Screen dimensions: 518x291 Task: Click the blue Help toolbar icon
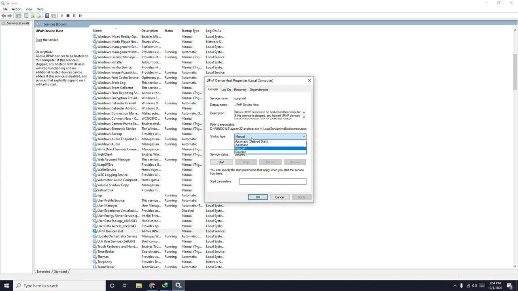pos(47,16)
